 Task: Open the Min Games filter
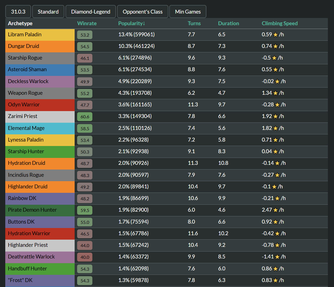click(188, 12)
